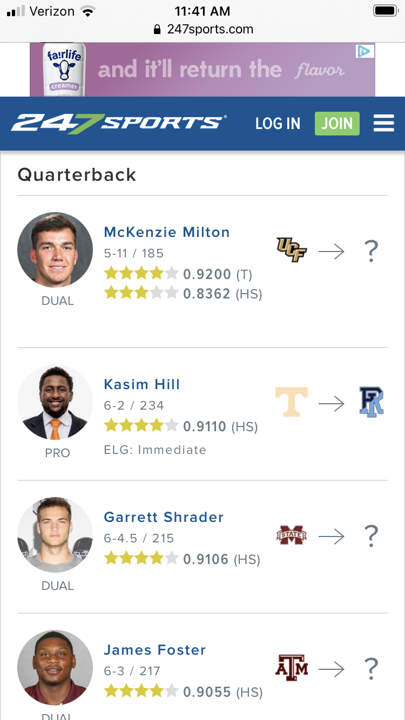Click the ad choices icon

coord(364,52)
